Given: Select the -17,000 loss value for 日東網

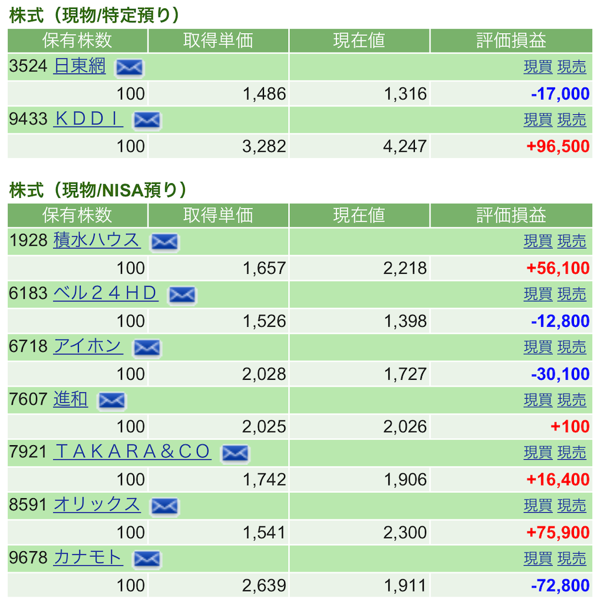Looking at the screenshot, I should (x=560, y=94).
